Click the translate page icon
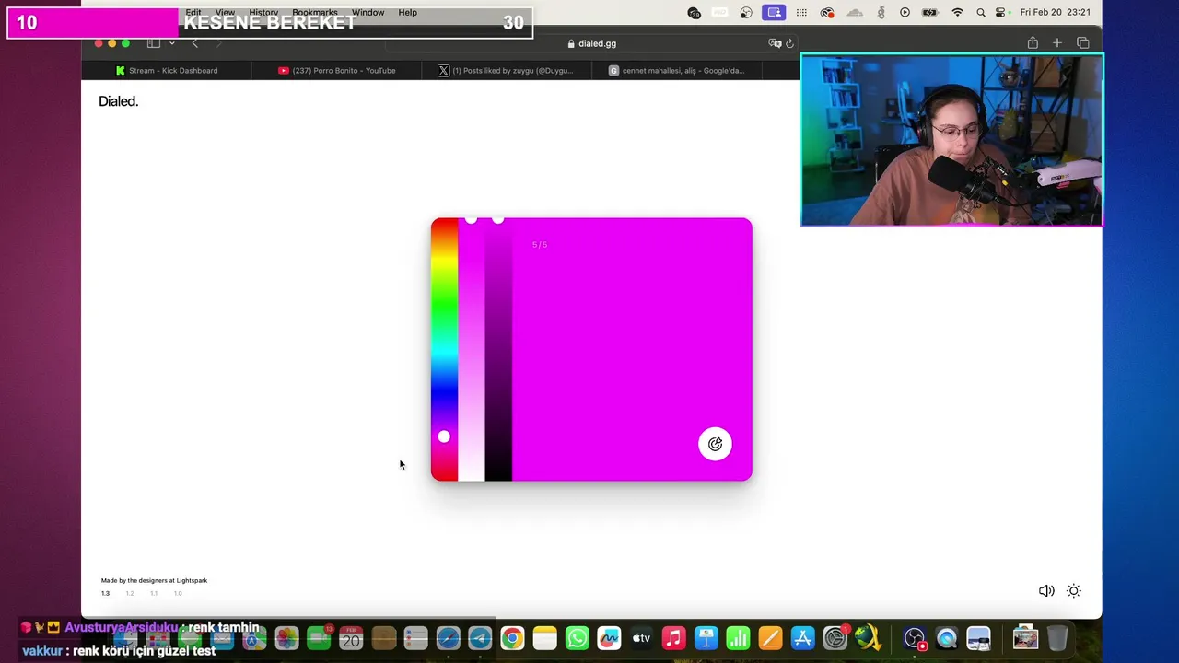Image resolution: width=1179 pixels, height=663 pixels. click(775, 43)
